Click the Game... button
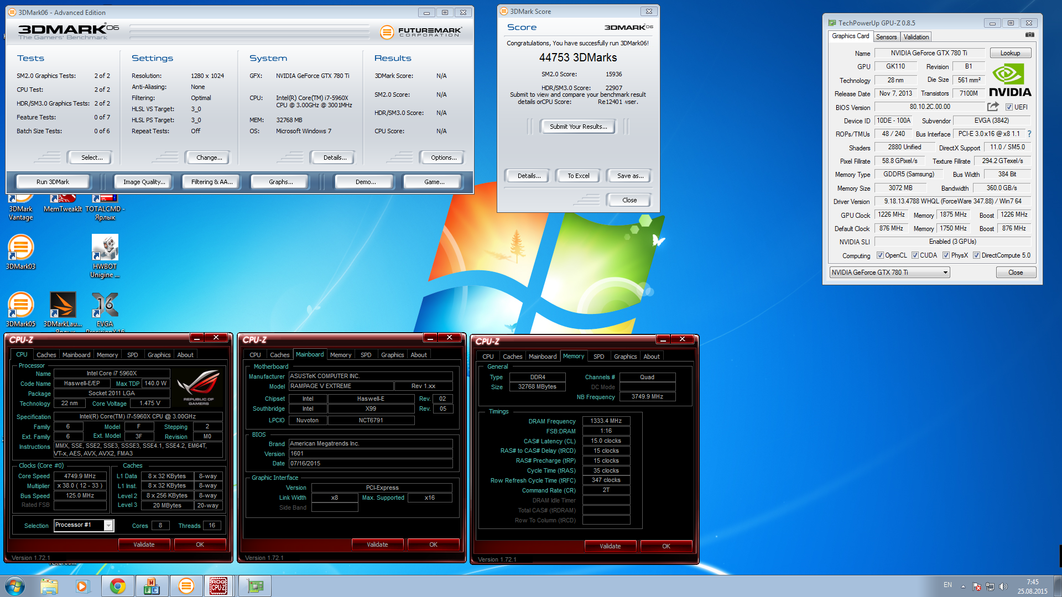Viewport: 1062px width, 597px height. (x=434, y=182)
